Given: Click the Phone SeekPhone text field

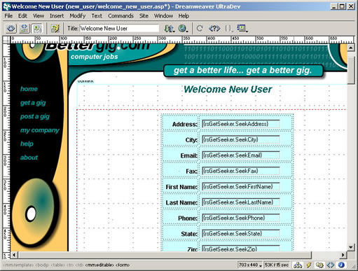Looking at the screenshot, I should [x=241, y=218].
